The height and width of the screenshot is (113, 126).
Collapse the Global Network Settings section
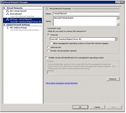(x=4, y=25)
